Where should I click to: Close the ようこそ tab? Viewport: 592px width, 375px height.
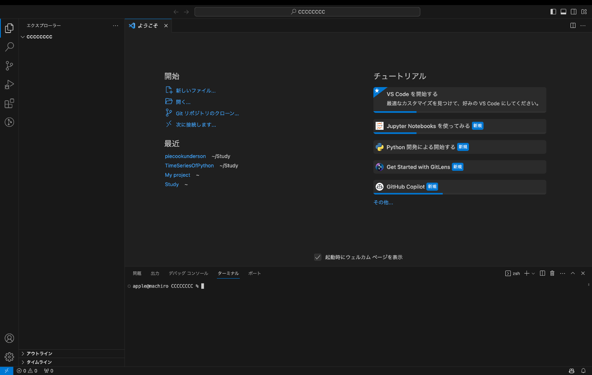[x=166, y=26]
